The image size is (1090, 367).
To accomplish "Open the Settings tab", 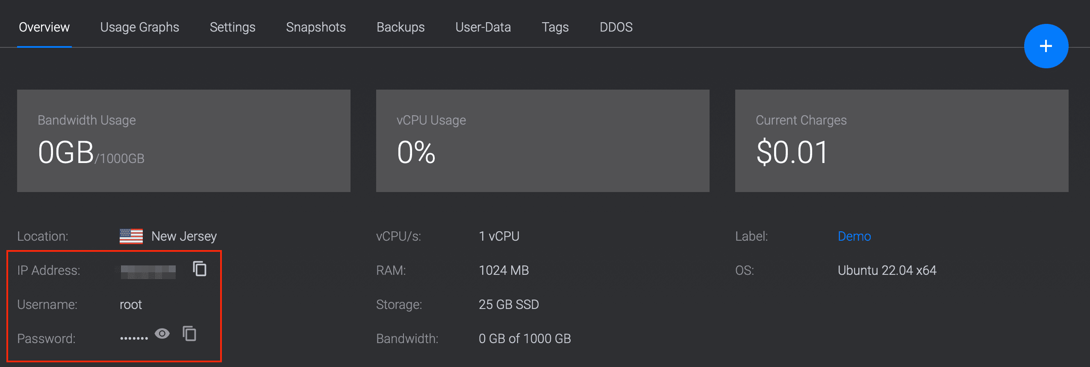I will [233, 27].
